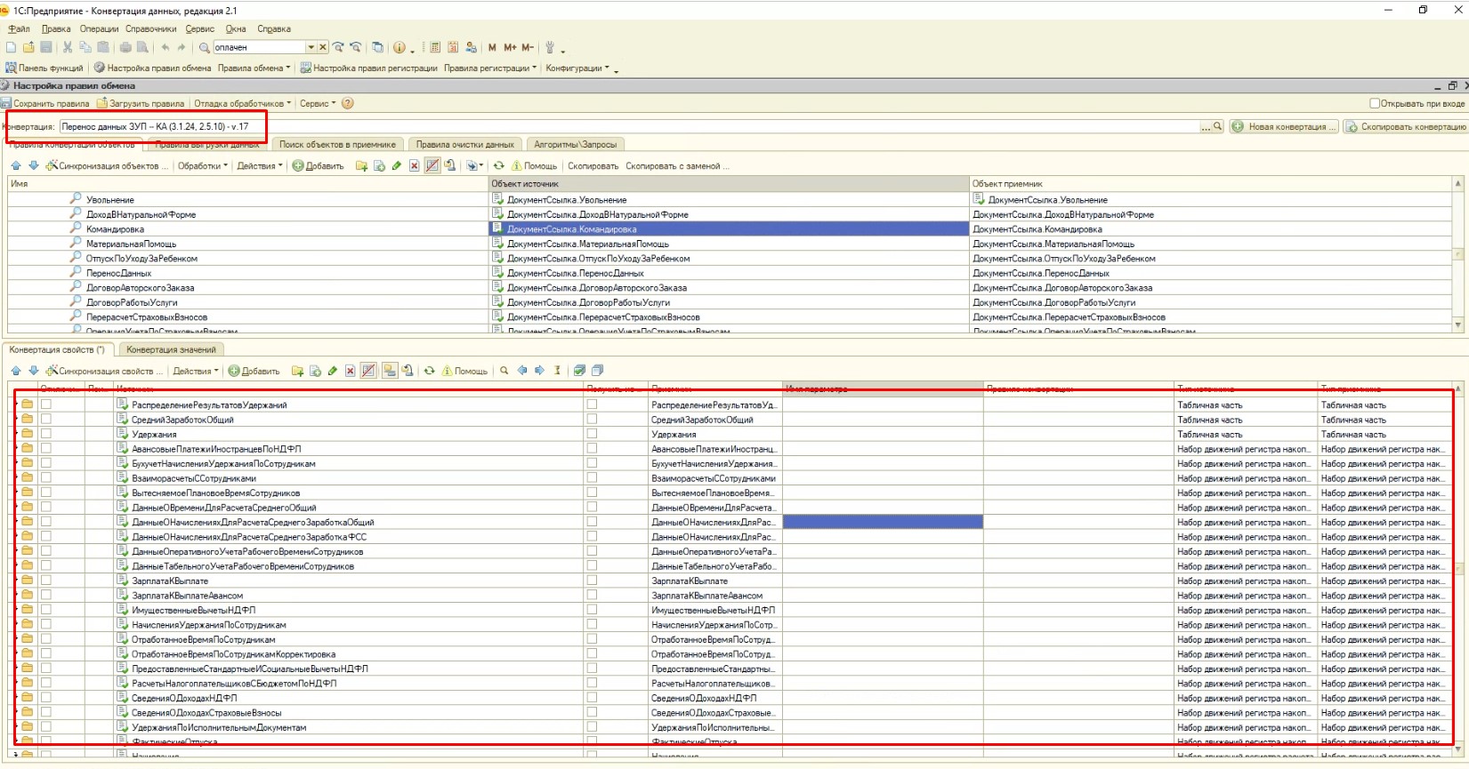The image size is (1469, 769).
Task: Click the M- memory subtract button
Action: tap(528, 47)
